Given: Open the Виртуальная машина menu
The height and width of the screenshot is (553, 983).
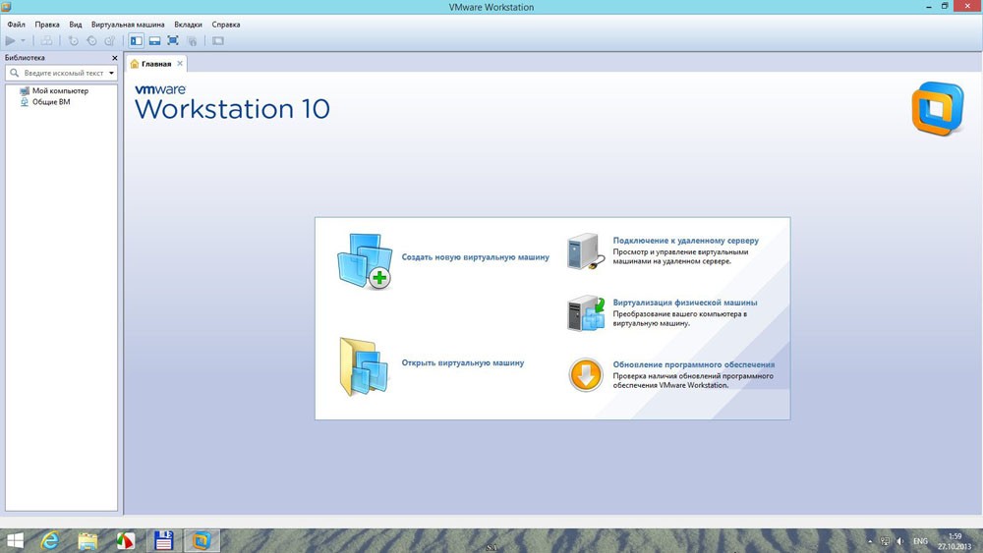Looking at the screenshot, I should pos(128,25).
